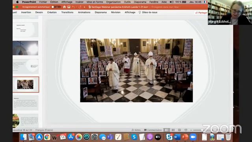The image size is (252, 142).
Task: Open Microsoft Teams from the Dock
Action: coord(110,137)
